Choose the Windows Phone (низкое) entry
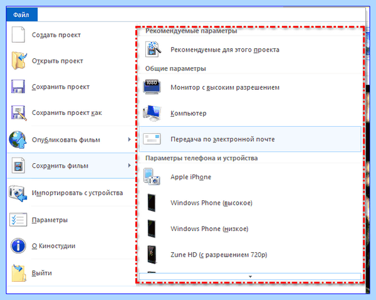The height and width of the screenshot is (300, 376). point(250,228)
